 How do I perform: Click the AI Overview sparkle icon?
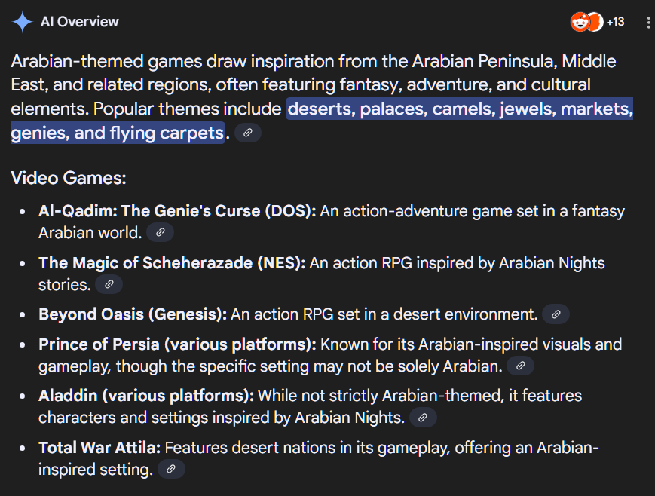coord(22,22)
